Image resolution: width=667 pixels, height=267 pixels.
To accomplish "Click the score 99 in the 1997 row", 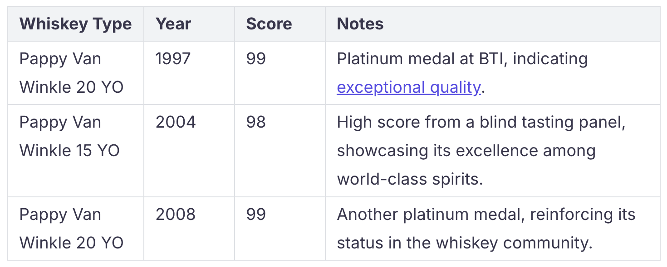I will pyautogui.click(x=256, y=59).
